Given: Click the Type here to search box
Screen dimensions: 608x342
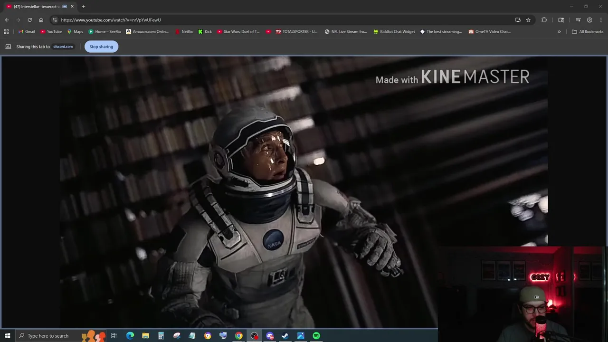Looking at the screenshot, I should pos(61,336).
